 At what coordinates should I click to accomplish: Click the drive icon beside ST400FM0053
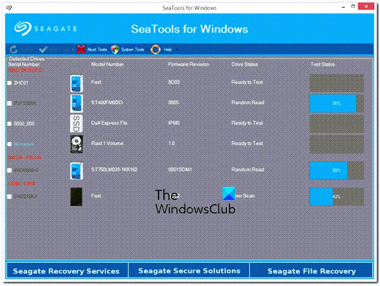pos(77,103)
